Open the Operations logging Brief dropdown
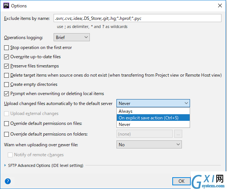Image resolution: width=227 pixels, height=189 pixels. (x=72, y=37)
